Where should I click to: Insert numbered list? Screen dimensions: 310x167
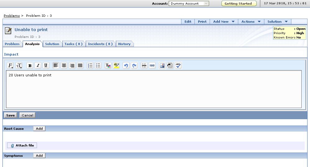tap(90, 65)
